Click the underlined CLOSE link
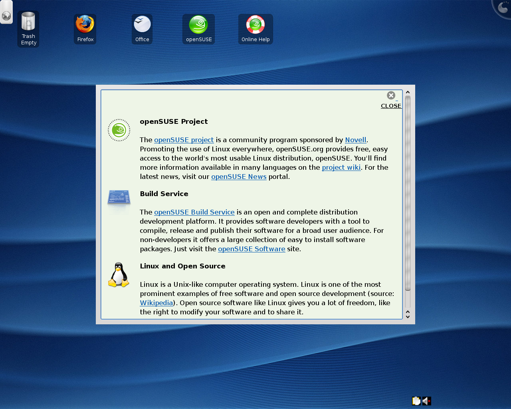The height and width of the screenshot is (409, 511). coord(391,106)
